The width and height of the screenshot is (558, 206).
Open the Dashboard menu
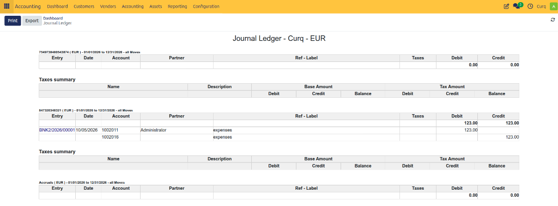[57, 7]
